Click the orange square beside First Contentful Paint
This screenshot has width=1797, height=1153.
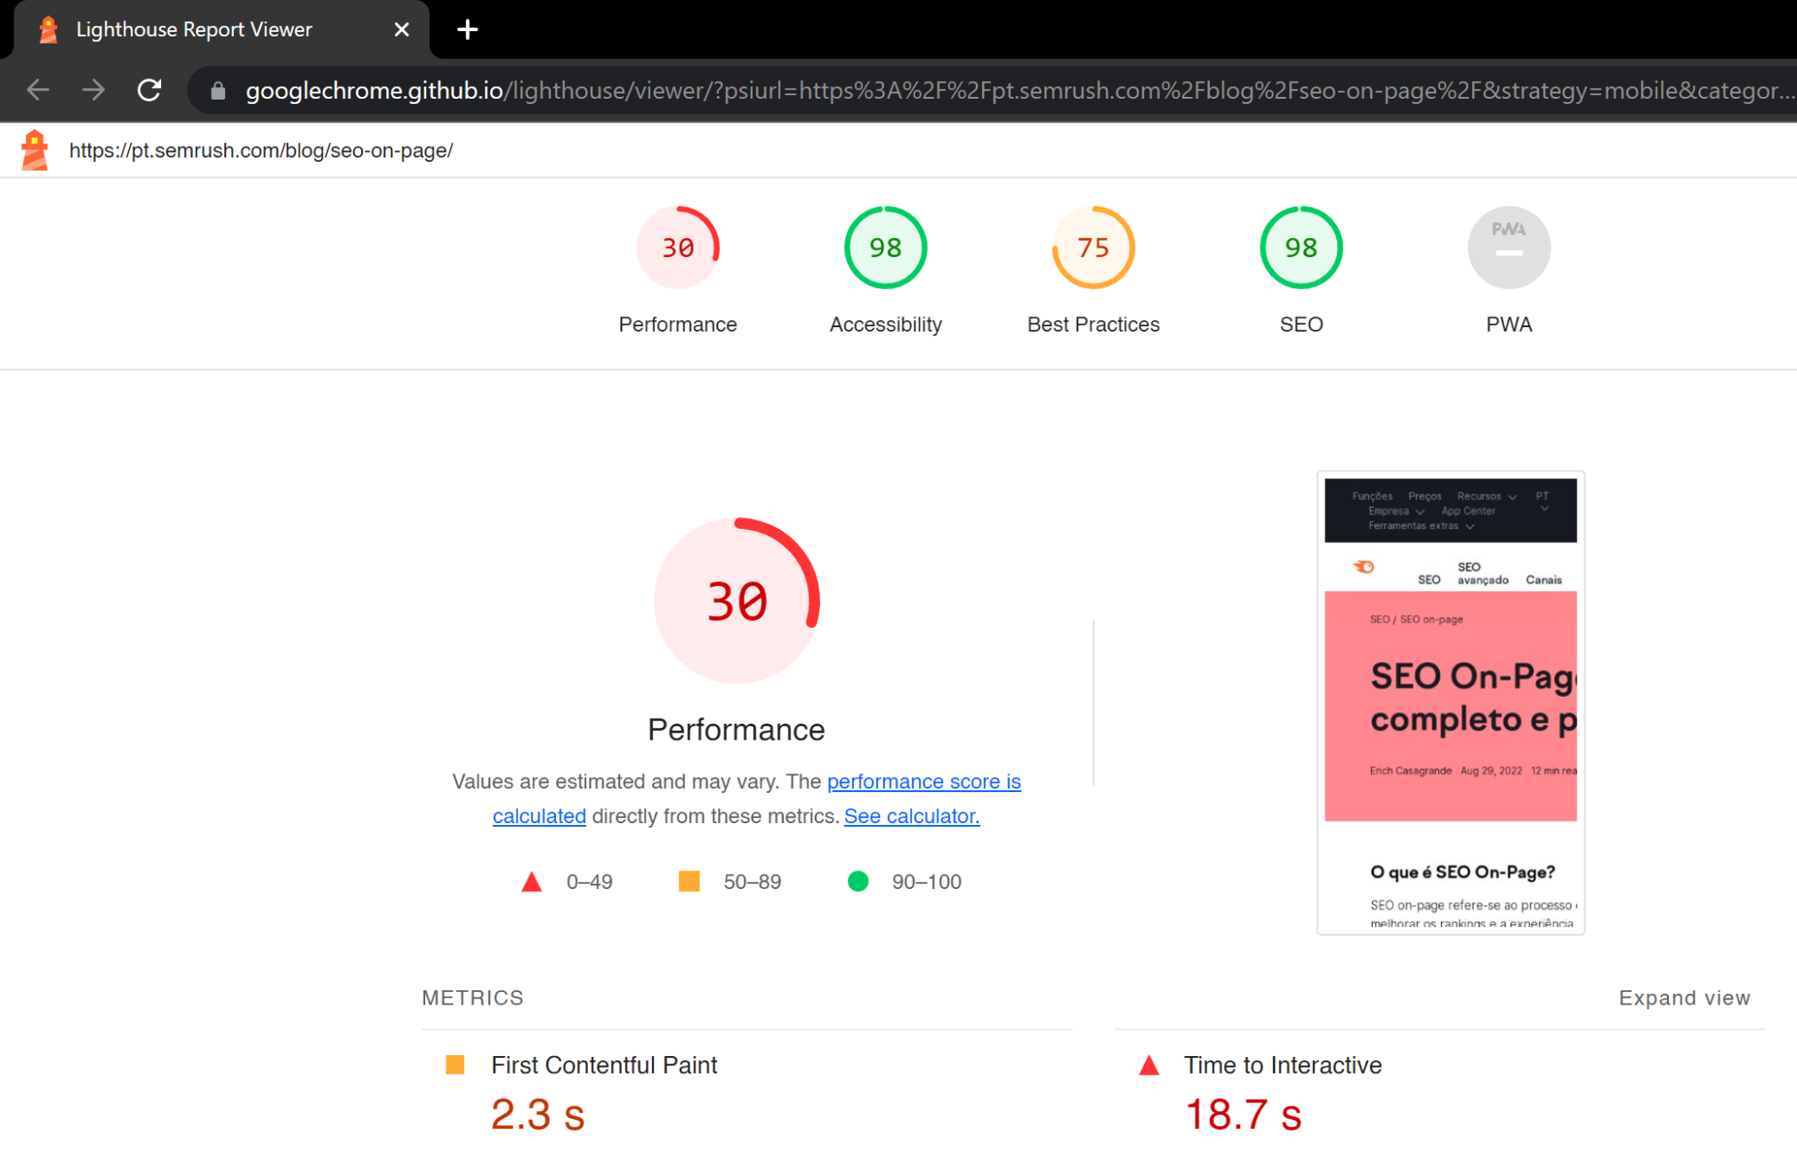[x=455, y=1065]
